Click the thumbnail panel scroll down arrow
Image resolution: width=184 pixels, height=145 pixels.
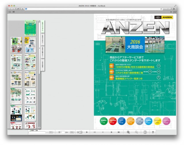click(x=40, y=128)
